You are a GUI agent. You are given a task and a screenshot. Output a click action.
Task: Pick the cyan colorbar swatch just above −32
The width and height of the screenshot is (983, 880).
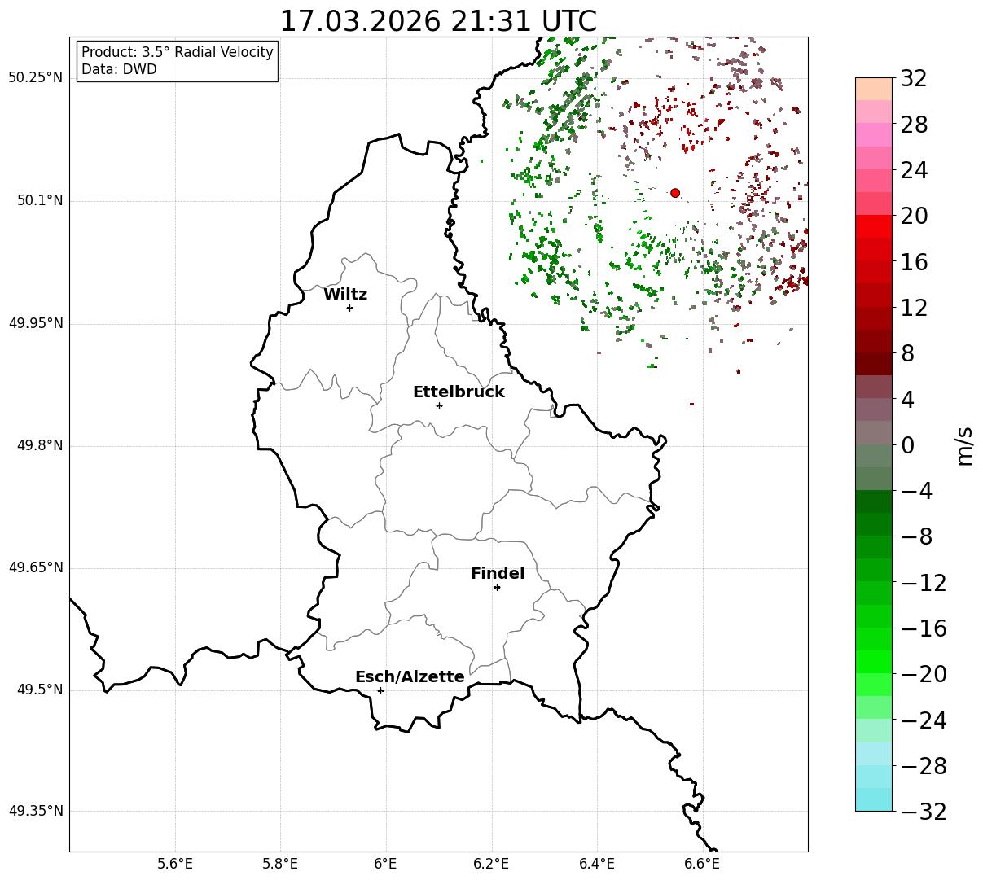[874, 799]
